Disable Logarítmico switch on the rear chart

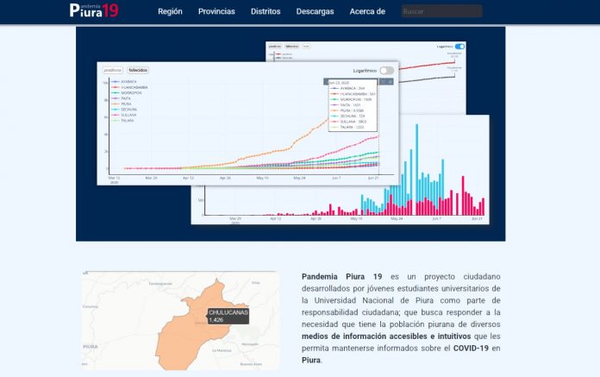coord(459,47)
